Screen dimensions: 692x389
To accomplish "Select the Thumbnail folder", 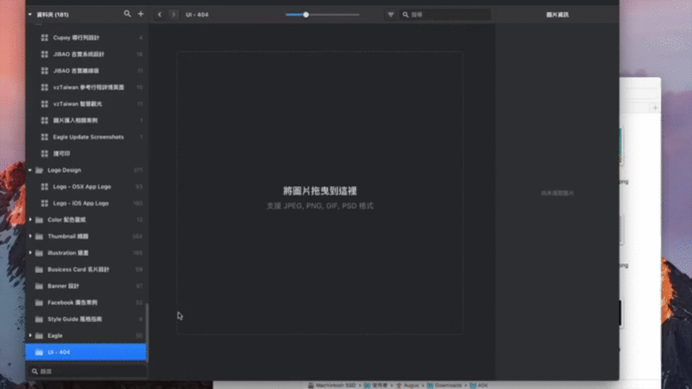I will pos(86,236).
